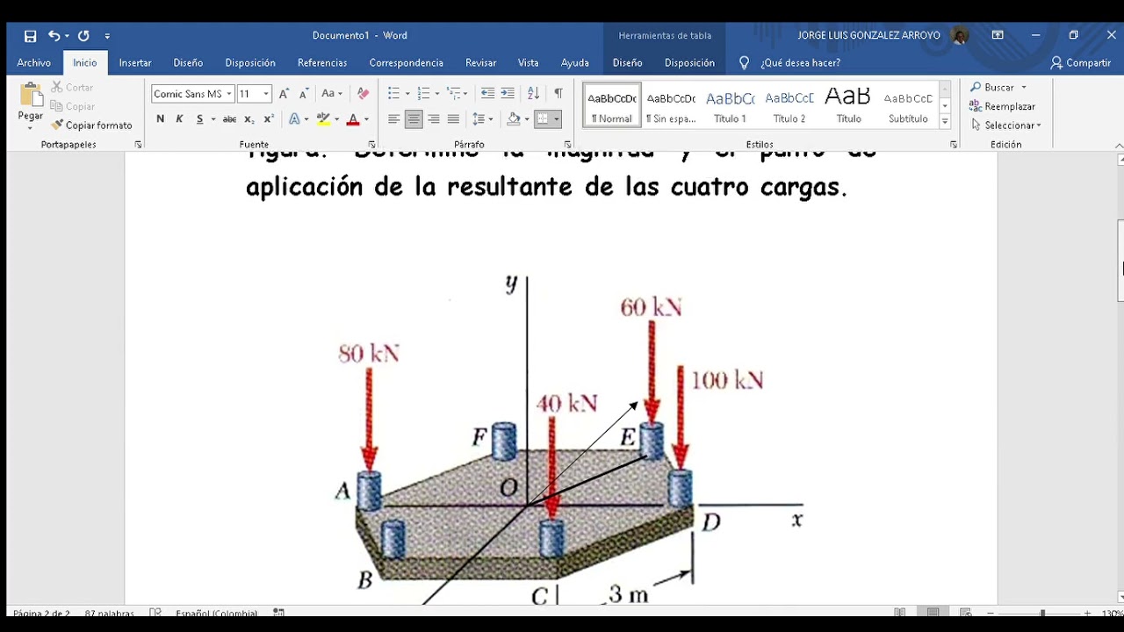Image resolution: width=1124 pixels, height=632 pixels.
Task: Expand the styles gallery
Action: click(945, 122)
